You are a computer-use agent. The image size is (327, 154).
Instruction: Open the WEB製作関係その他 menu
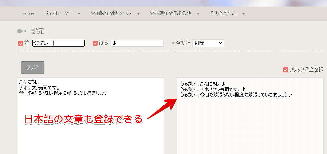[x=171, y=13]
